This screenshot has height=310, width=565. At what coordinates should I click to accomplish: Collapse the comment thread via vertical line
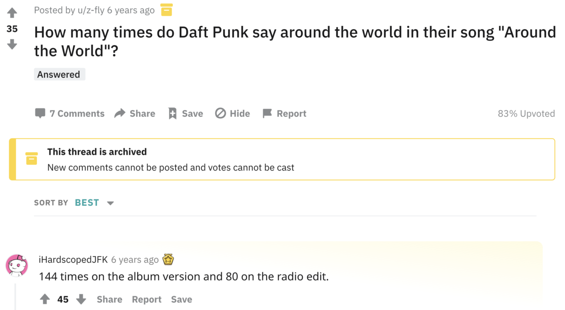point(15,296)
